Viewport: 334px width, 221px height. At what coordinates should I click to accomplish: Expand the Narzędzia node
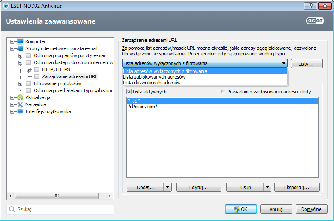(12, 104)
